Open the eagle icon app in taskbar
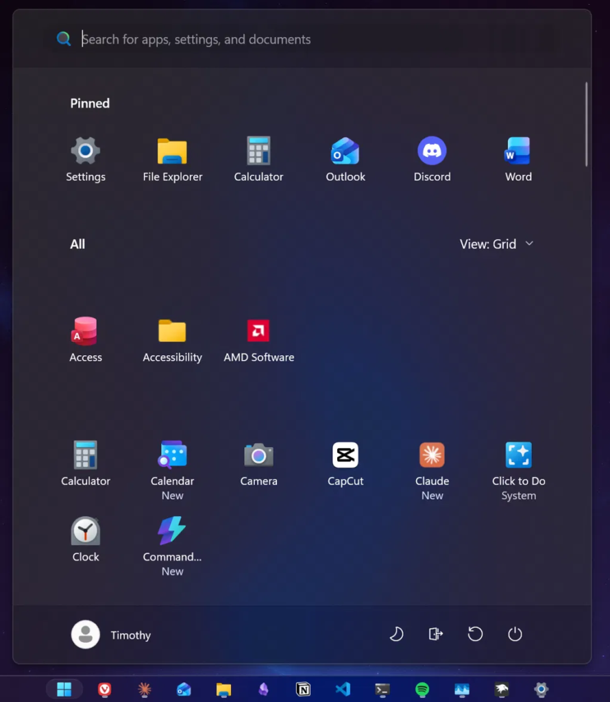The width and height of the screenshot is (610, 702). (501, 690)
